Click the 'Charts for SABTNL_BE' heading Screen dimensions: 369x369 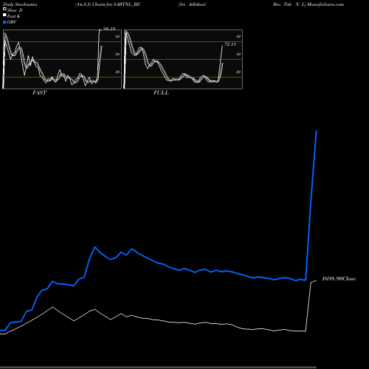[x=116, y=4]
